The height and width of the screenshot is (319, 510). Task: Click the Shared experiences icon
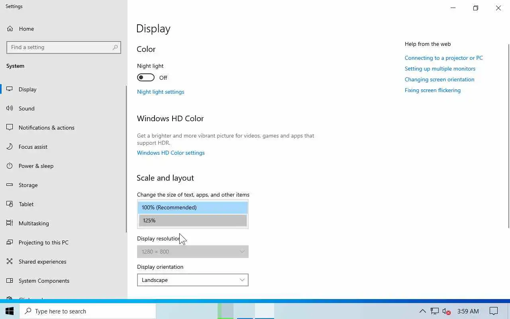pos(10,262)
